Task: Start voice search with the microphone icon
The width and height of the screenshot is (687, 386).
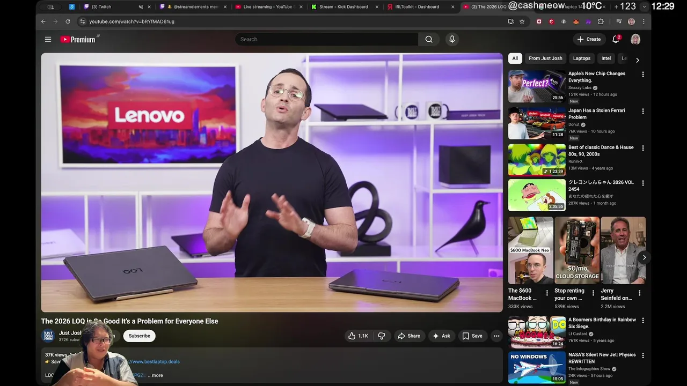Action: 452,39
